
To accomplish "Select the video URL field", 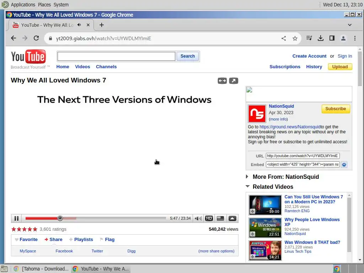I will [x=303, y=156].
